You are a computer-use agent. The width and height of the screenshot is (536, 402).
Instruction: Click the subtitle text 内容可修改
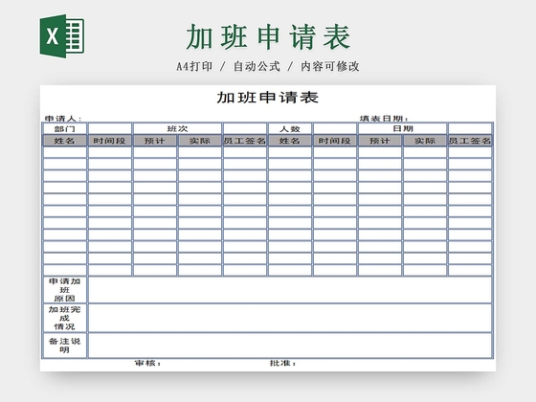pos(330,66)
